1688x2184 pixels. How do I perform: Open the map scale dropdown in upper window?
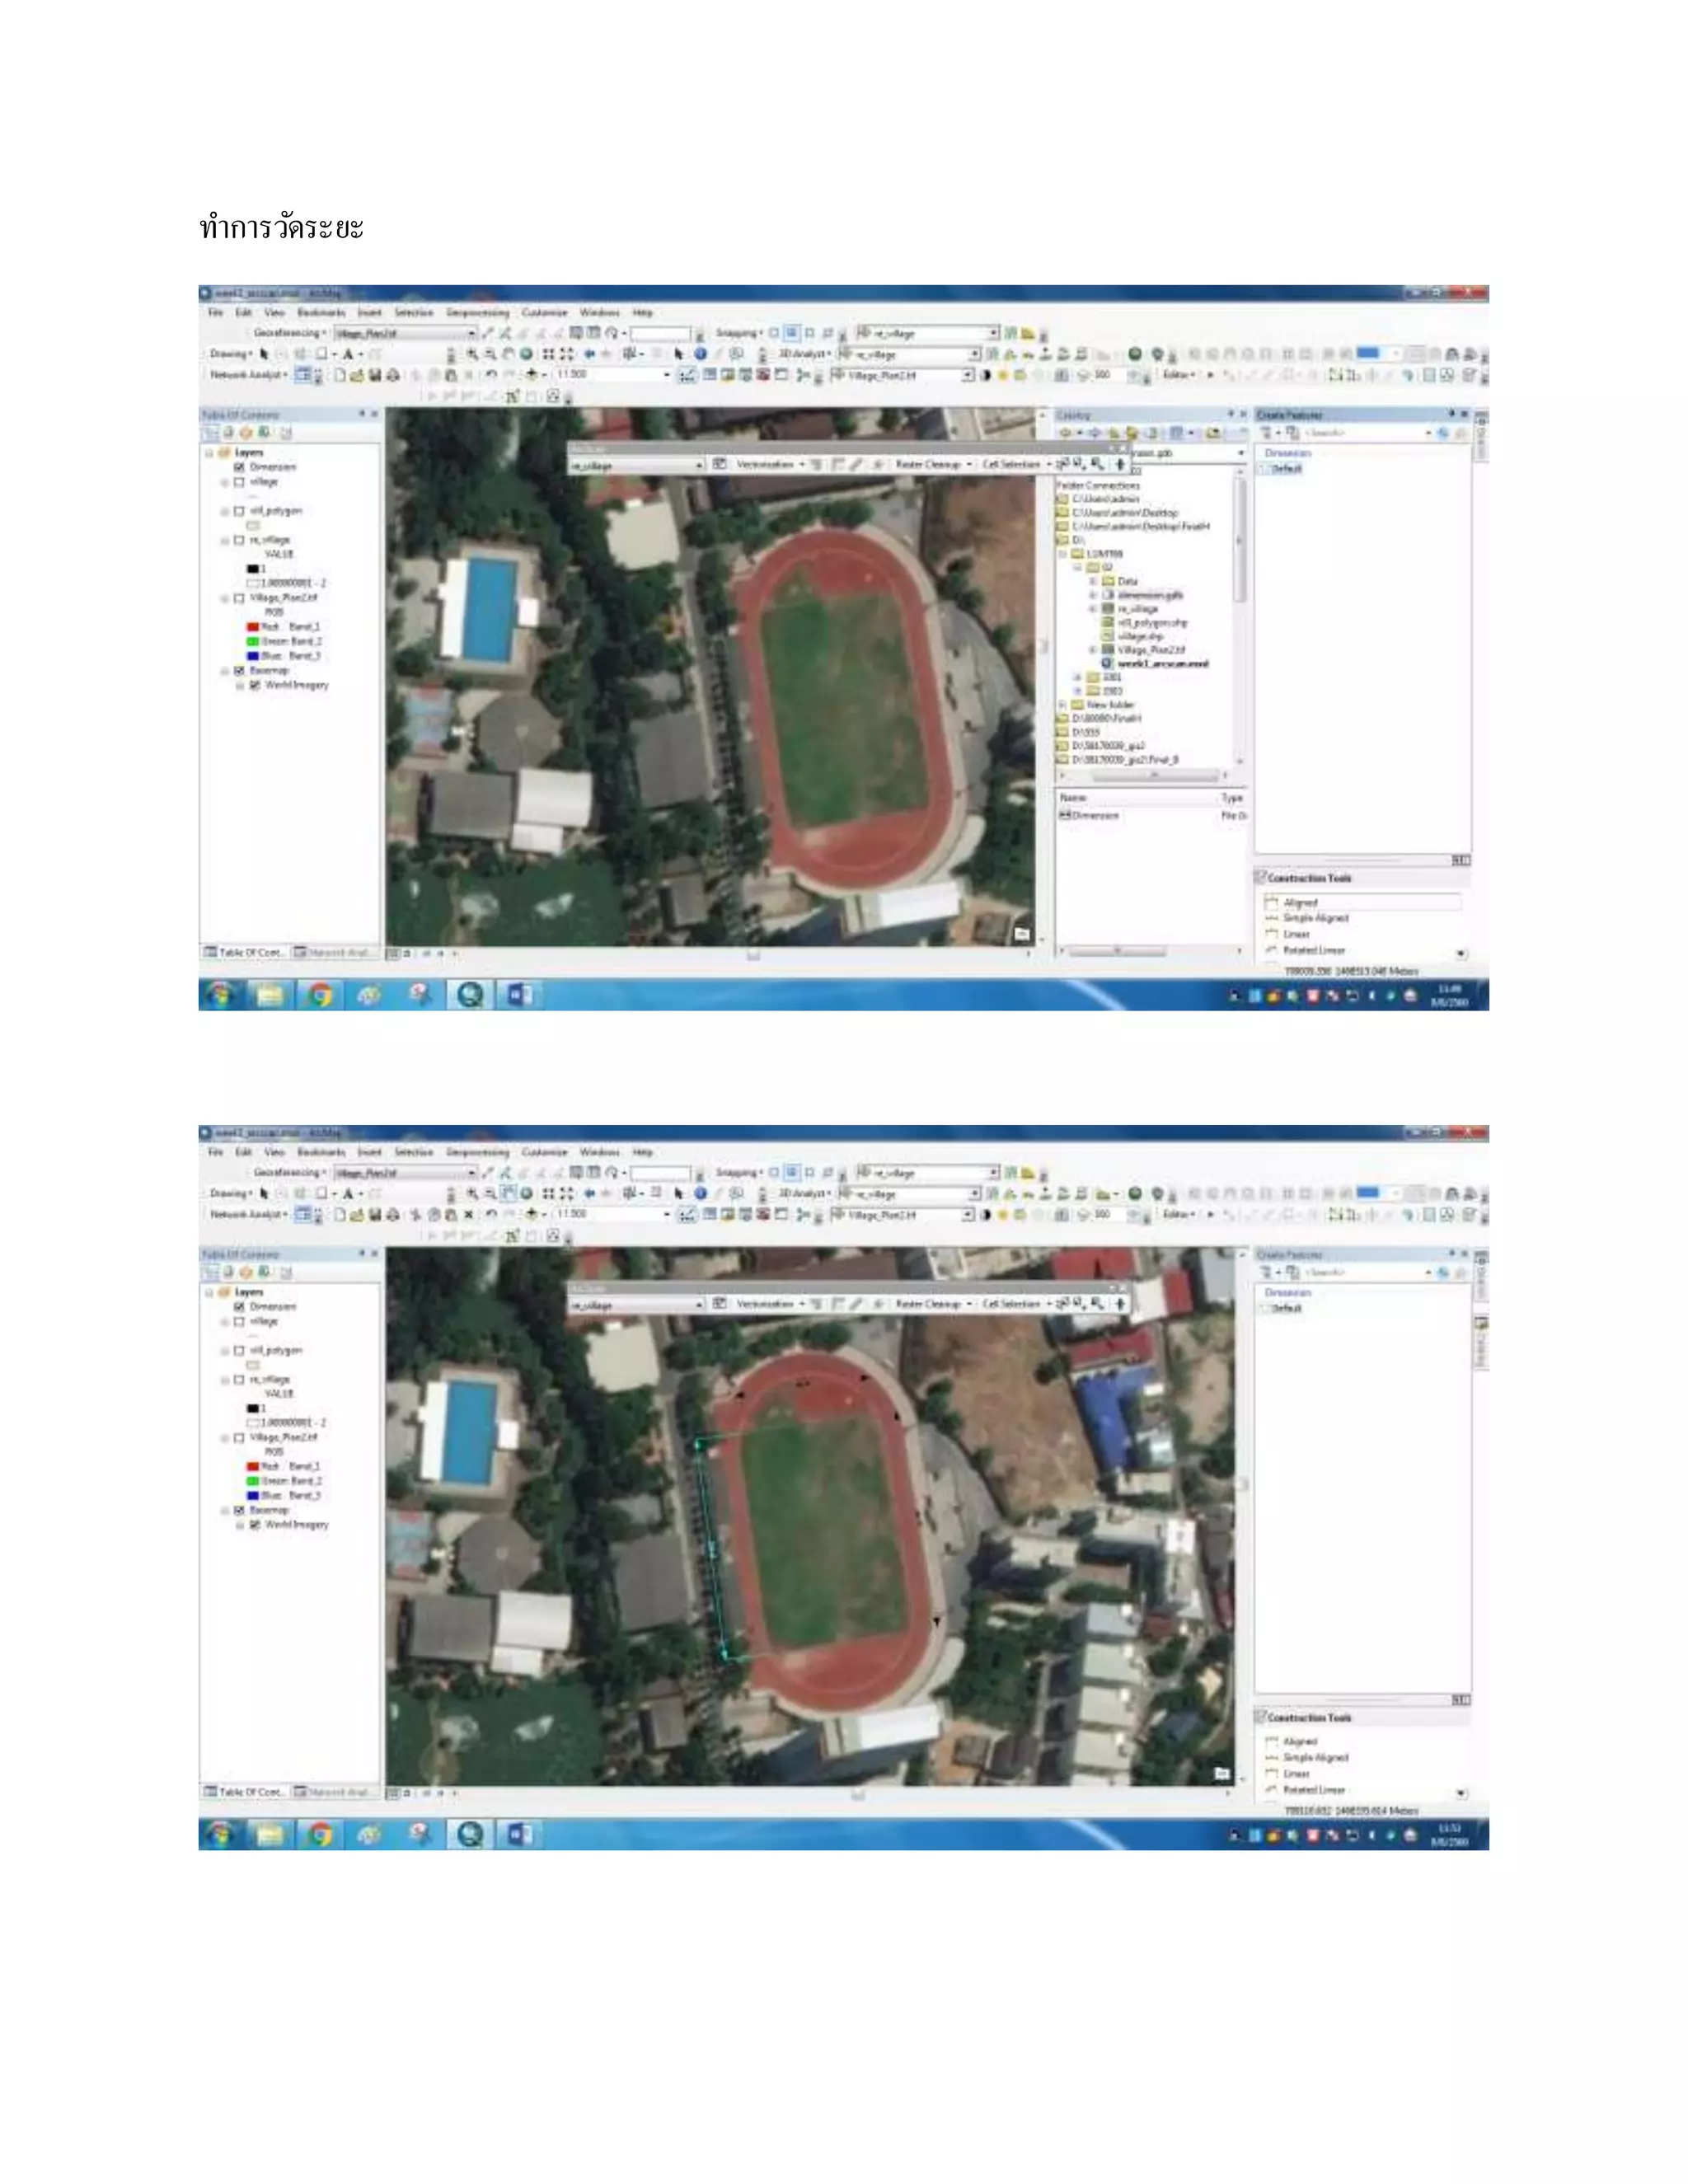[x=667, y=375]
